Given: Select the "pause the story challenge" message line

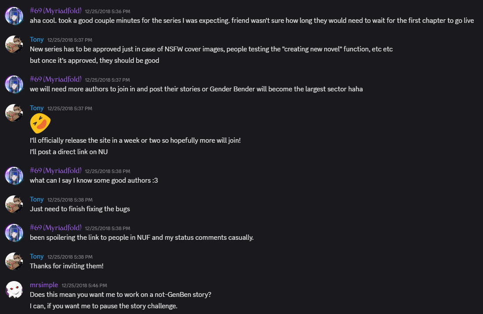Looking at the screenshot, I should coord(104,306).
